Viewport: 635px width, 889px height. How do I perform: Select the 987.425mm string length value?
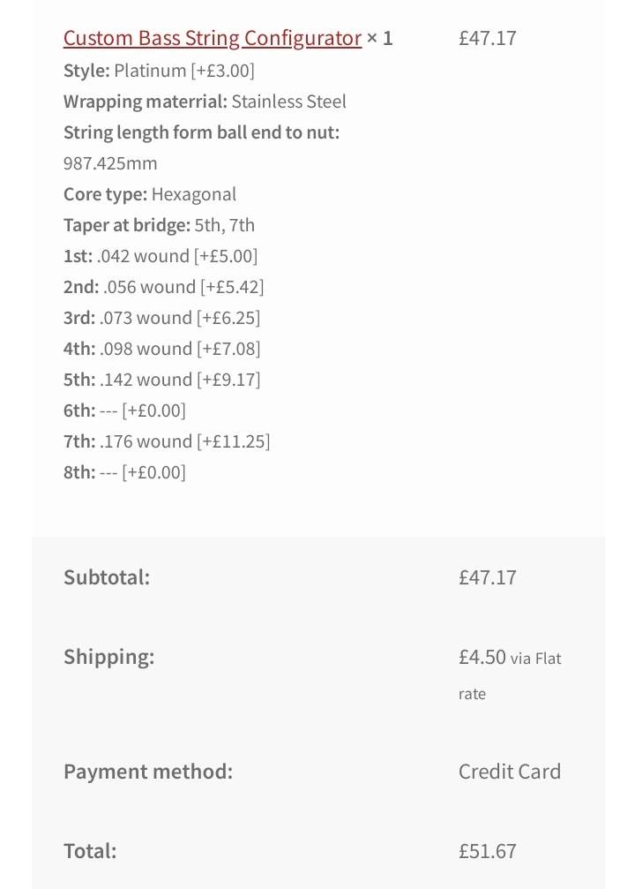[x=110, y=163]
